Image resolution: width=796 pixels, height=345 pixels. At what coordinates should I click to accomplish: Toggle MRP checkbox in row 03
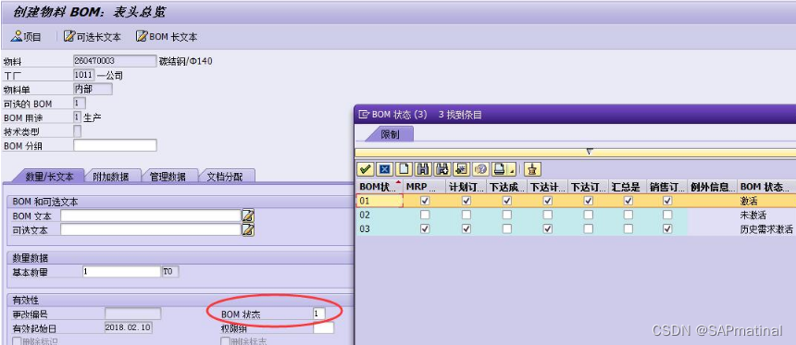coord(425,228)
